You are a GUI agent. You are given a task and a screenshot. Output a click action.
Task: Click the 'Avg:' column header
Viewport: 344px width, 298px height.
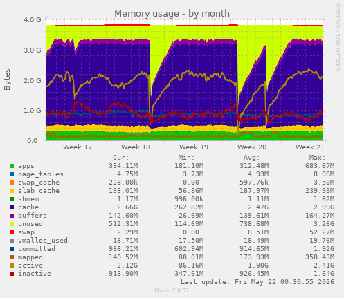(x=252, y=158)
